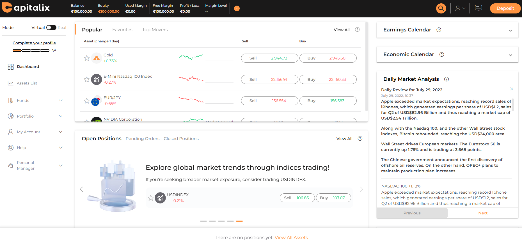Click the EUR/JPY flag icon

(96, 101)
